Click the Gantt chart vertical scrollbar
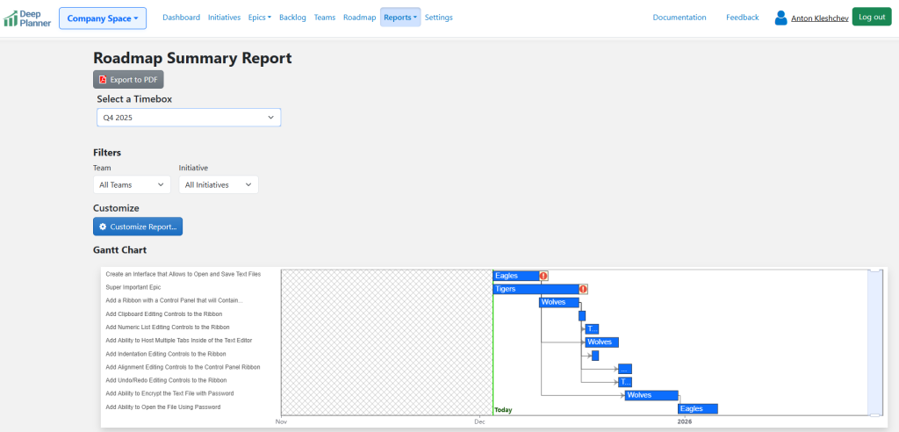Screen dimensions: 899x432 [874, 342]
